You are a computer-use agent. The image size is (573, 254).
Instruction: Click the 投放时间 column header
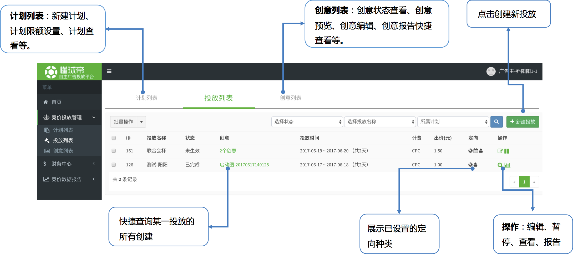click(310, 138)
